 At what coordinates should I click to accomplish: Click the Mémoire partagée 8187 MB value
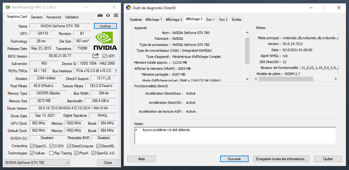click(x=179, y=74)
